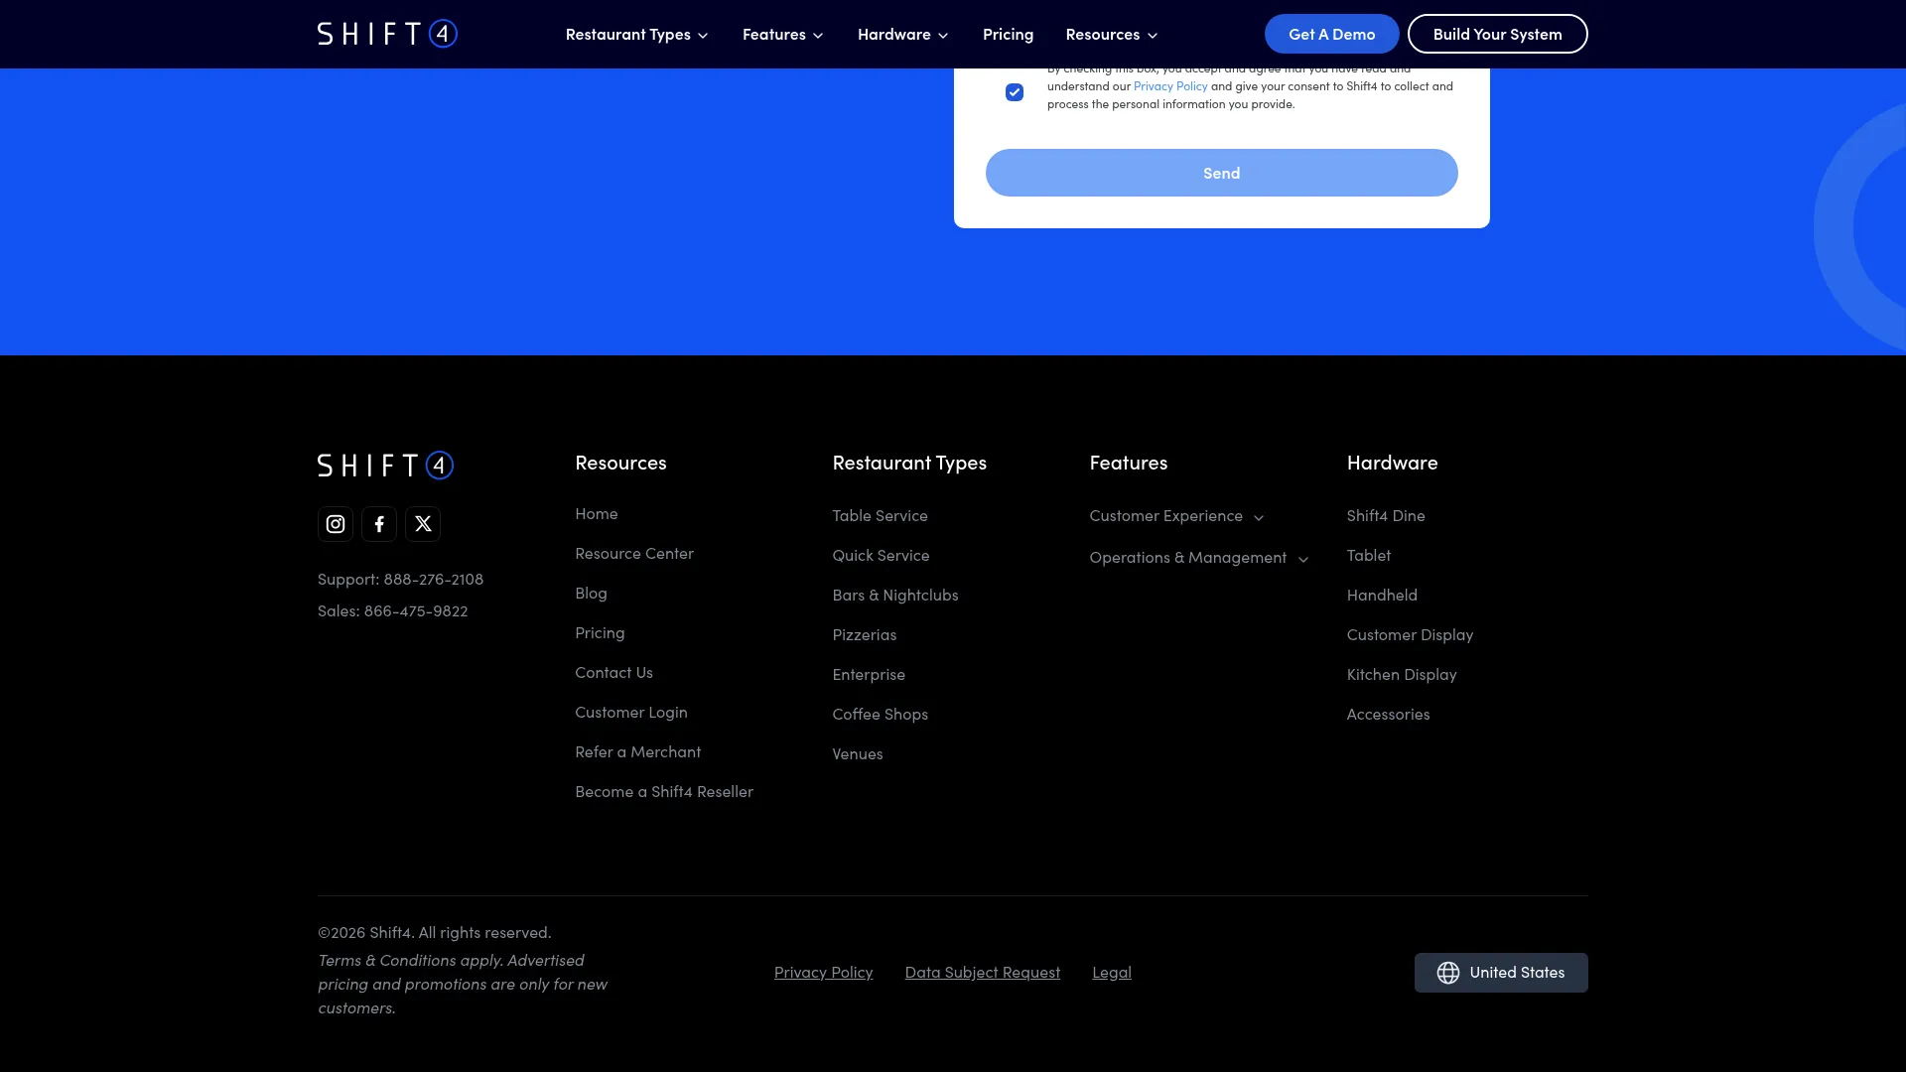Open Become a Shift4 Reseller link
Screen dimensions: 1906x1072
[x=664, y=792]
